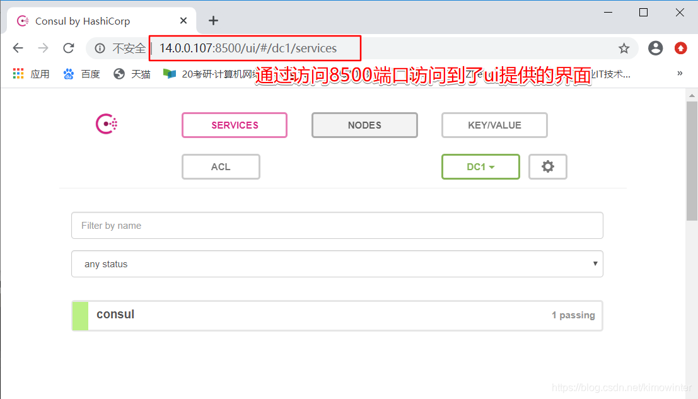Viewport: 698px width, 399px height.
Task: Click the scrollbar up arrow
Action: click(x=692, y=95)
